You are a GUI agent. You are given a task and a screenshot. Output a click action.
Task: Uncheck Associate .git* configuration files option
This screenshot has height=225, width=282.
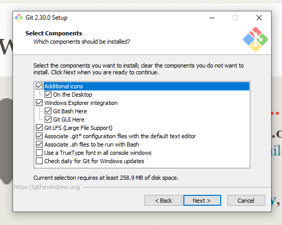[39, 136]
